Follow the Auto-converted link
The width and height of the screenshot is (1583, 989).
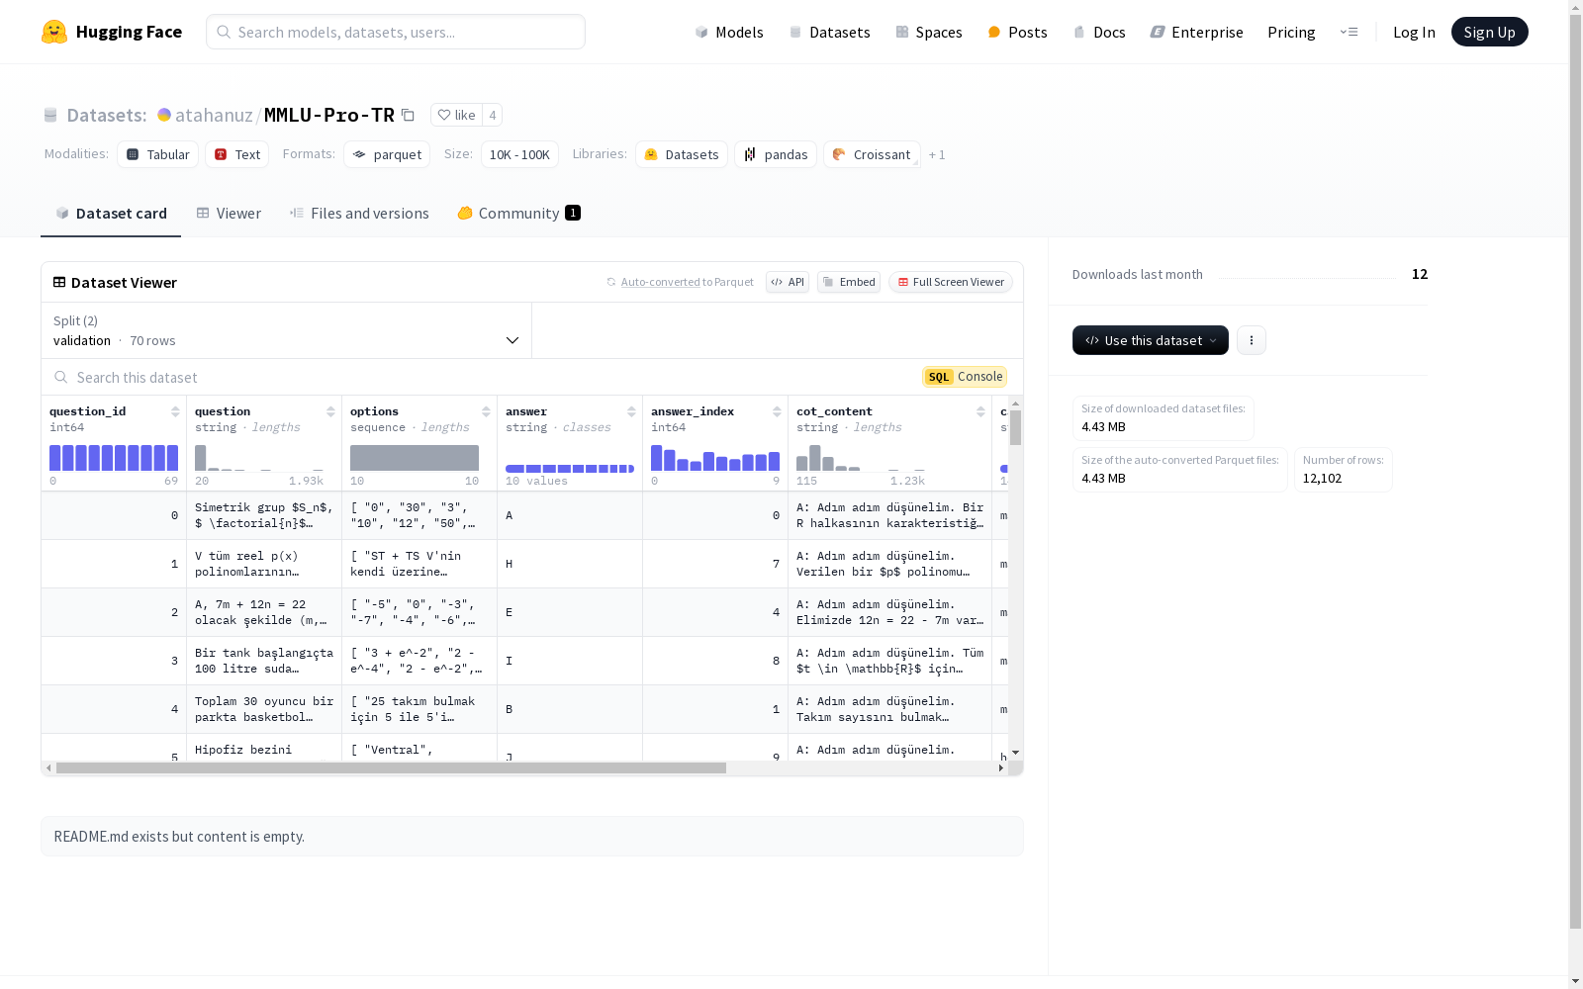[x=660, y=282]
